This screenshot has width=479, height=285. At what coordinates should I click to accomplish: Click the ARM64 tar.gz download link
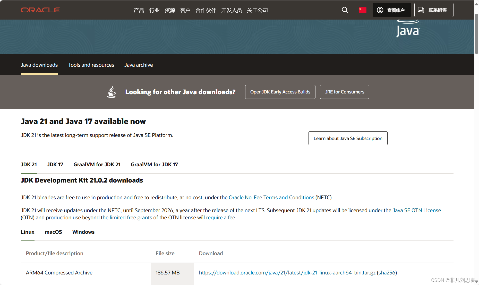click(x=287, y=273)
